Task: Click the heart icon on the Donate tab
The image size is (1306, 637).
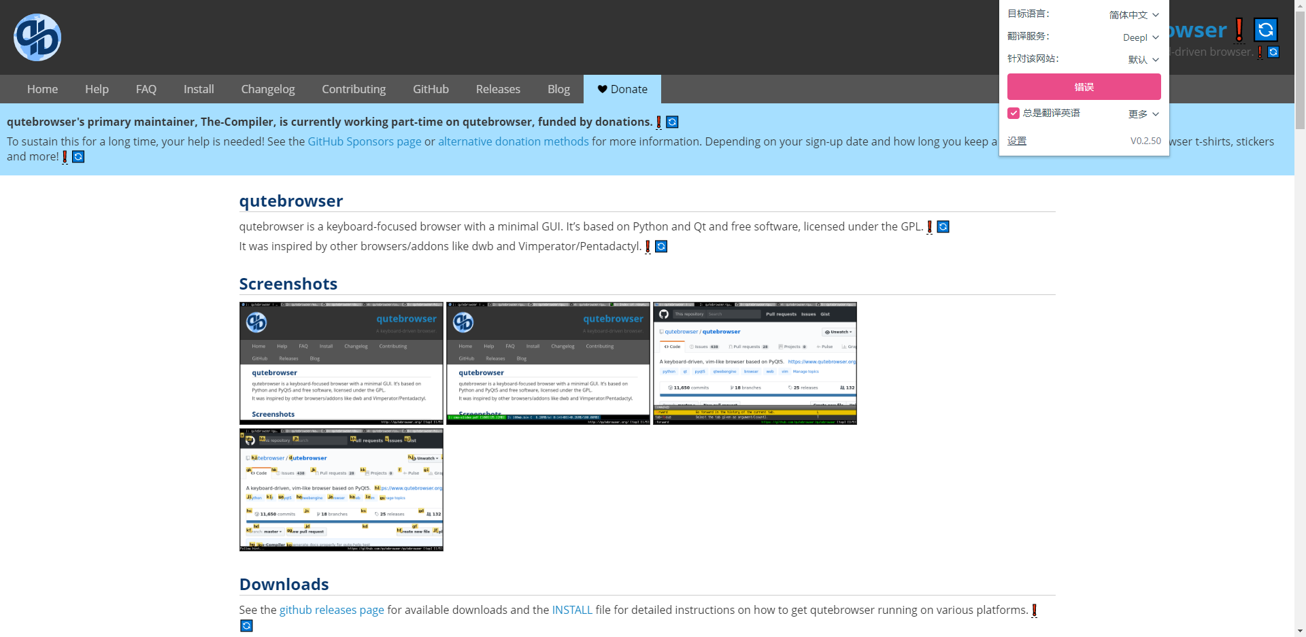Action: coord(601,89)
